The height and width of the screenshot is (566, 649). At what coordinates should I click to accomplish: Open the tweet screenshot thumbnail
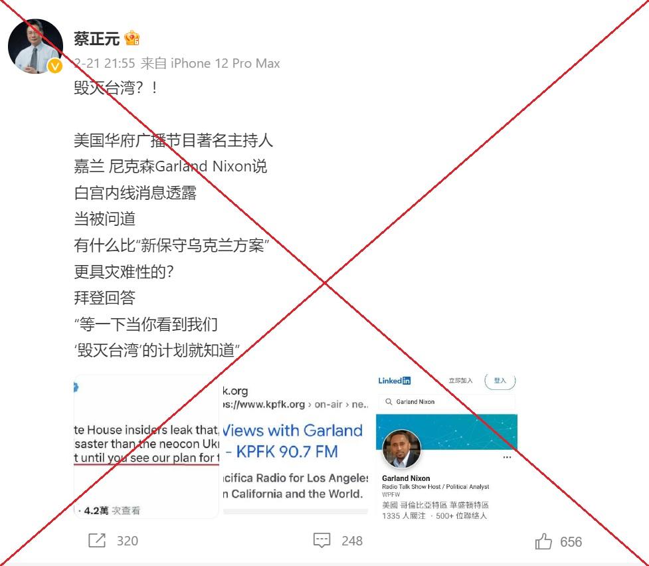[x=147, y=446]
